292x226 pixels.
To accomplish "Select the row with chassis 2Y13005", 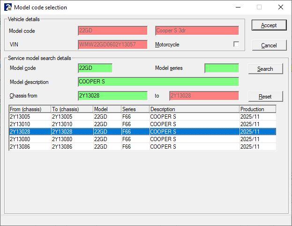I will click(x=30, y=117).
